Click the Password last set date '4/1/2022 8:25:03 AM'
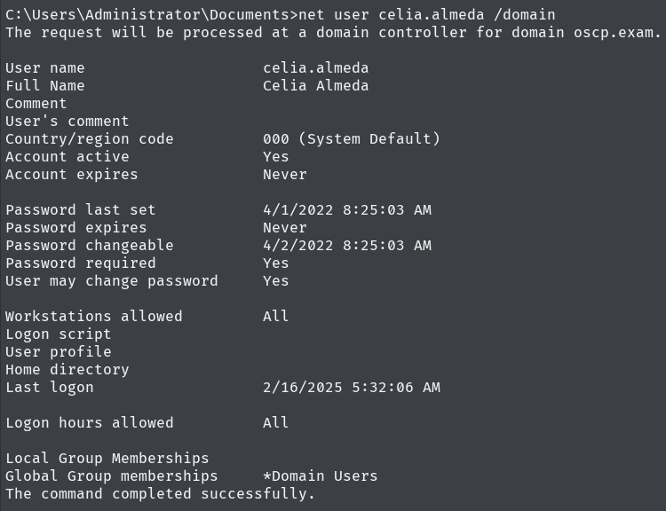This screenshot has width=666, height=511. click(346, 209)
